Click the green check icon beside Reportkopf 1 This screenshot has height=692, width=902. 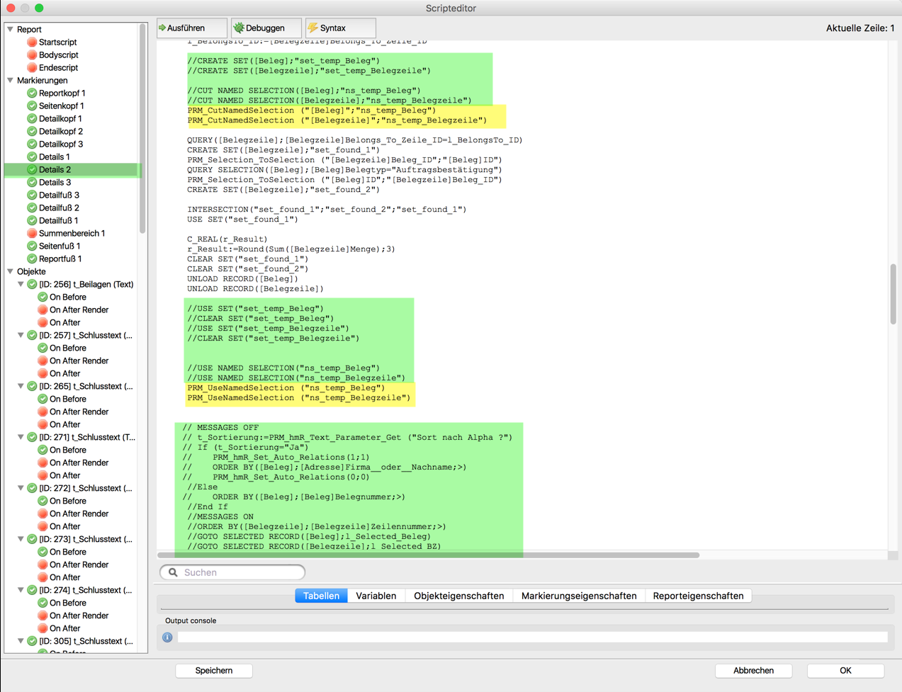pyautogui.click(x=32, y=93)
